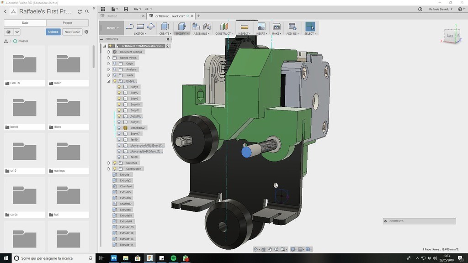Expand the Construction folder
468x263 pixels.
[x=109, y=169]
